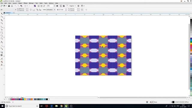Toggle Current page layout button
Viewport: 192px width, 108px height.
click(x=40, y=10)
